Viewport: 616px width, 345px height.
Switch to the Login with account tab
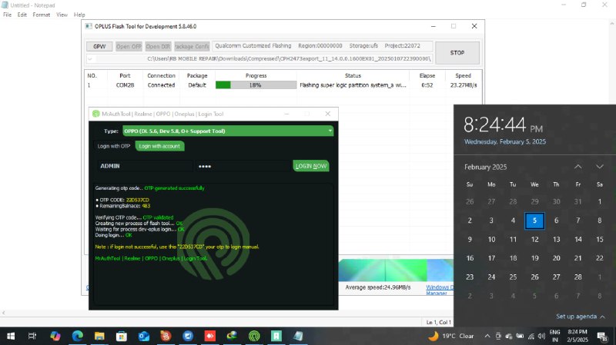pyautogui.click(x=159, y=146)
